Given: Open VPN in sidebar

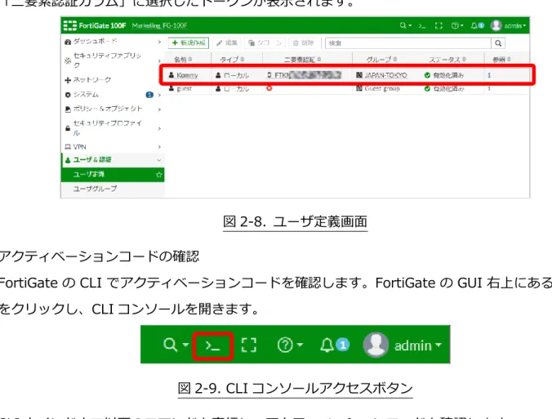Looking at the screenshot, I should tap(79, 147).
